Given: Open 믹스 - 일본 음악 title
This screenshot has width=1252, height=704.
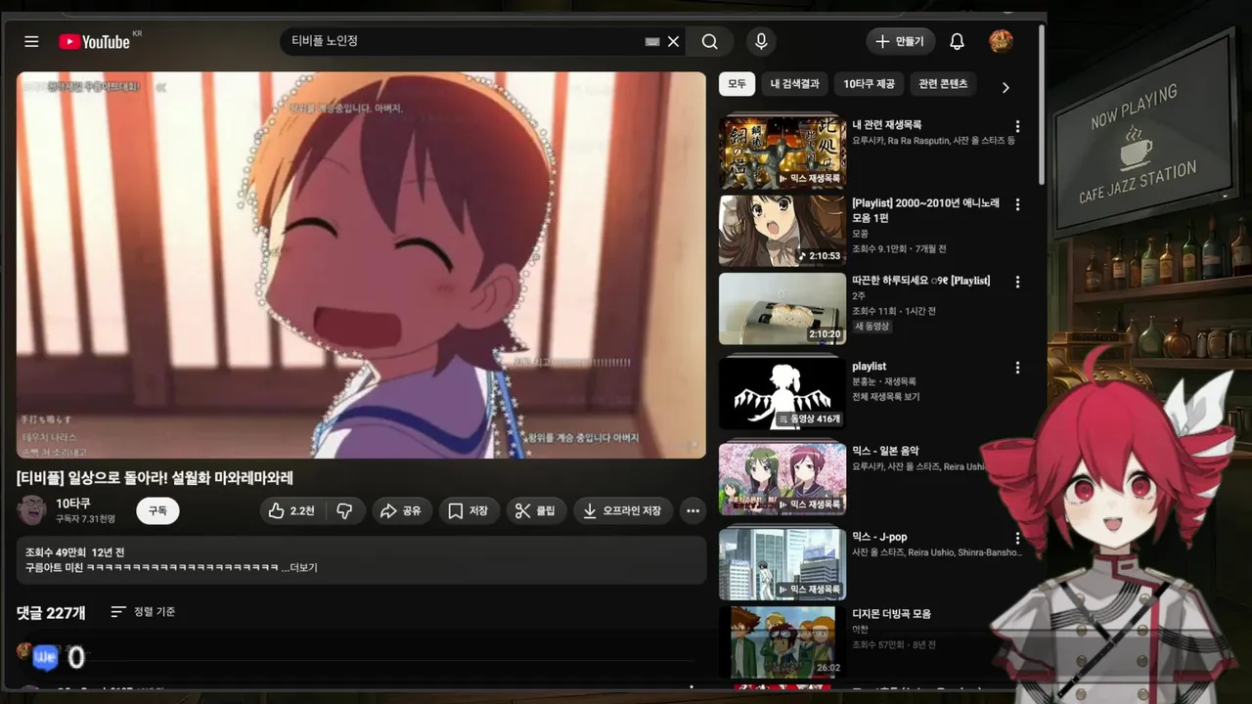Looking at the screenshot, I should [885, 451].
